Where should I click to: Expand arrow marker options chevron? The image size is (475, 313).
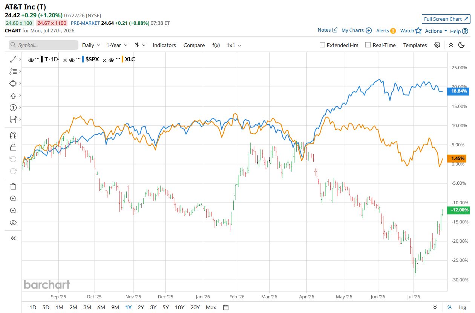pyautogui.click(x=20, y=96)
